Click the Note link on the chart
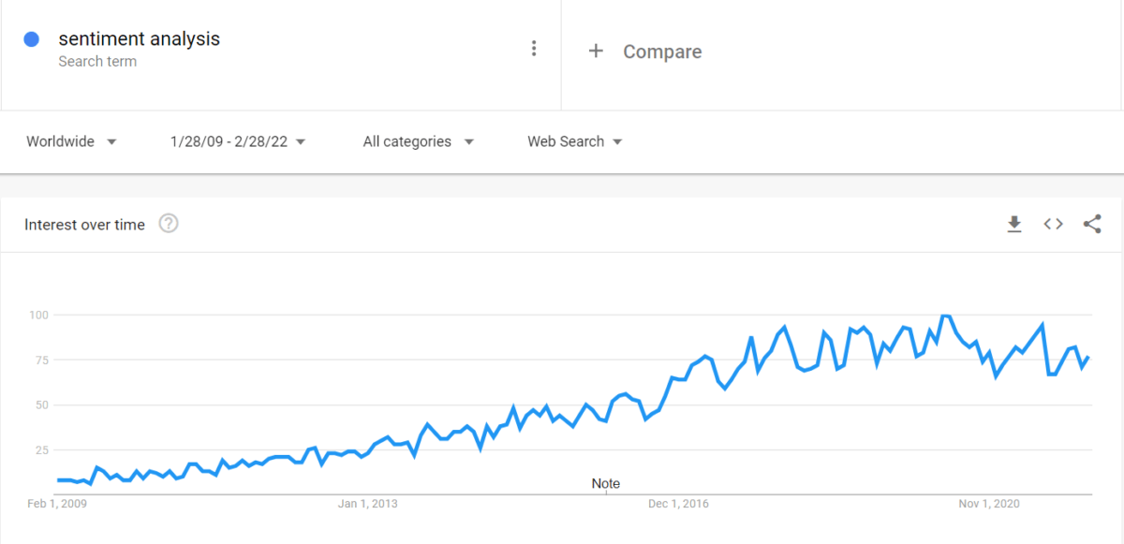Image resolution: width=1124 pixels, height=544 pixels. [605, 483]
